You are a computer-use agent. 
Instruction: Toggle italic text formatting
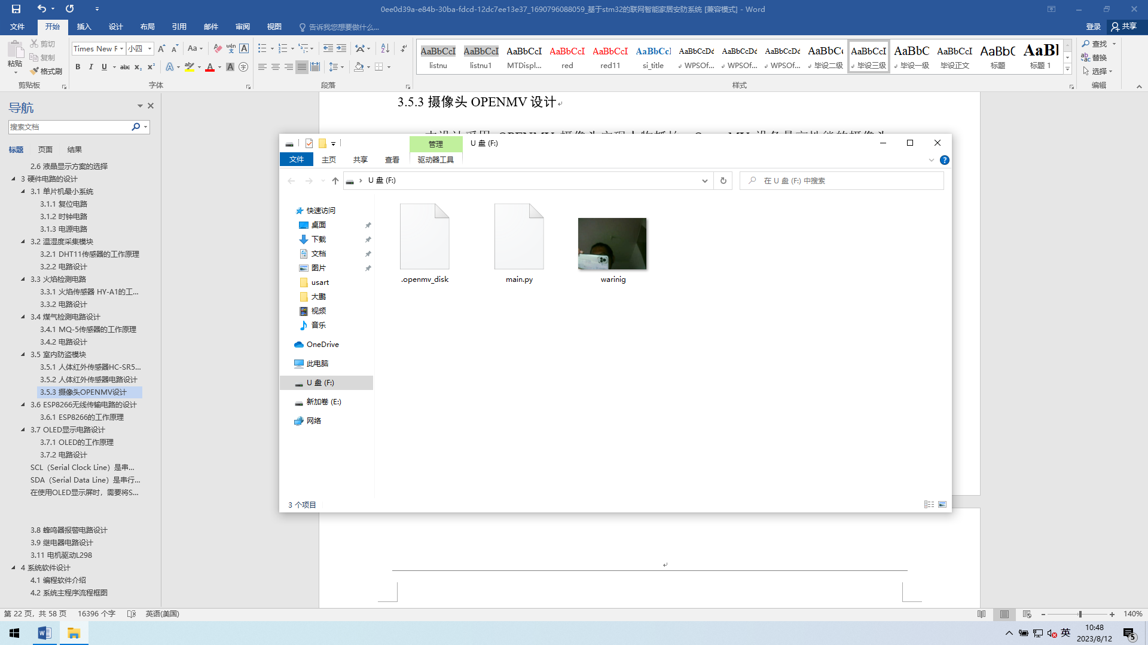coord(91,67)
